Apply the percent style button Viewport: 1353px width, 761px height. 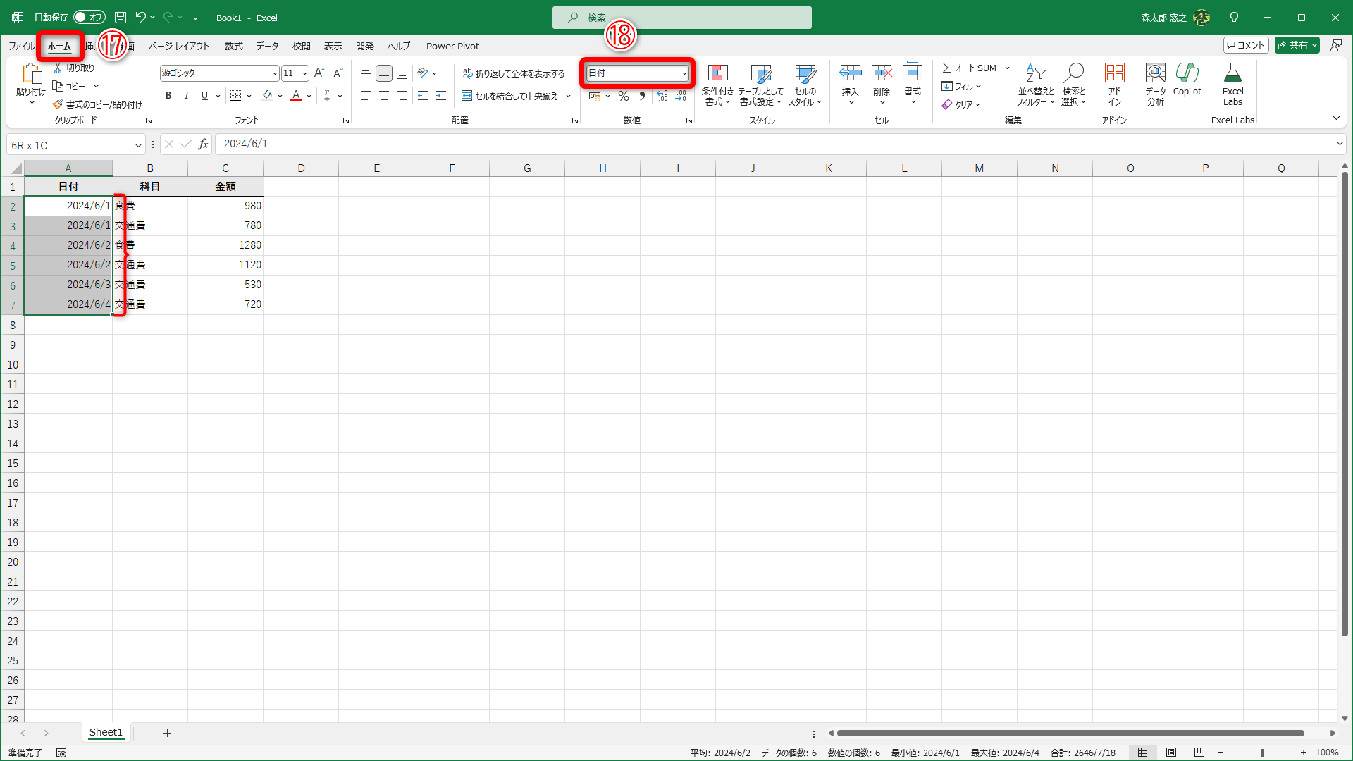tap(623, 96)
